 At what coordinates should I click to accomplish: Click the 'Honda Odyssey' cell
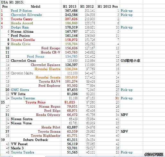(x=48, y=115)
